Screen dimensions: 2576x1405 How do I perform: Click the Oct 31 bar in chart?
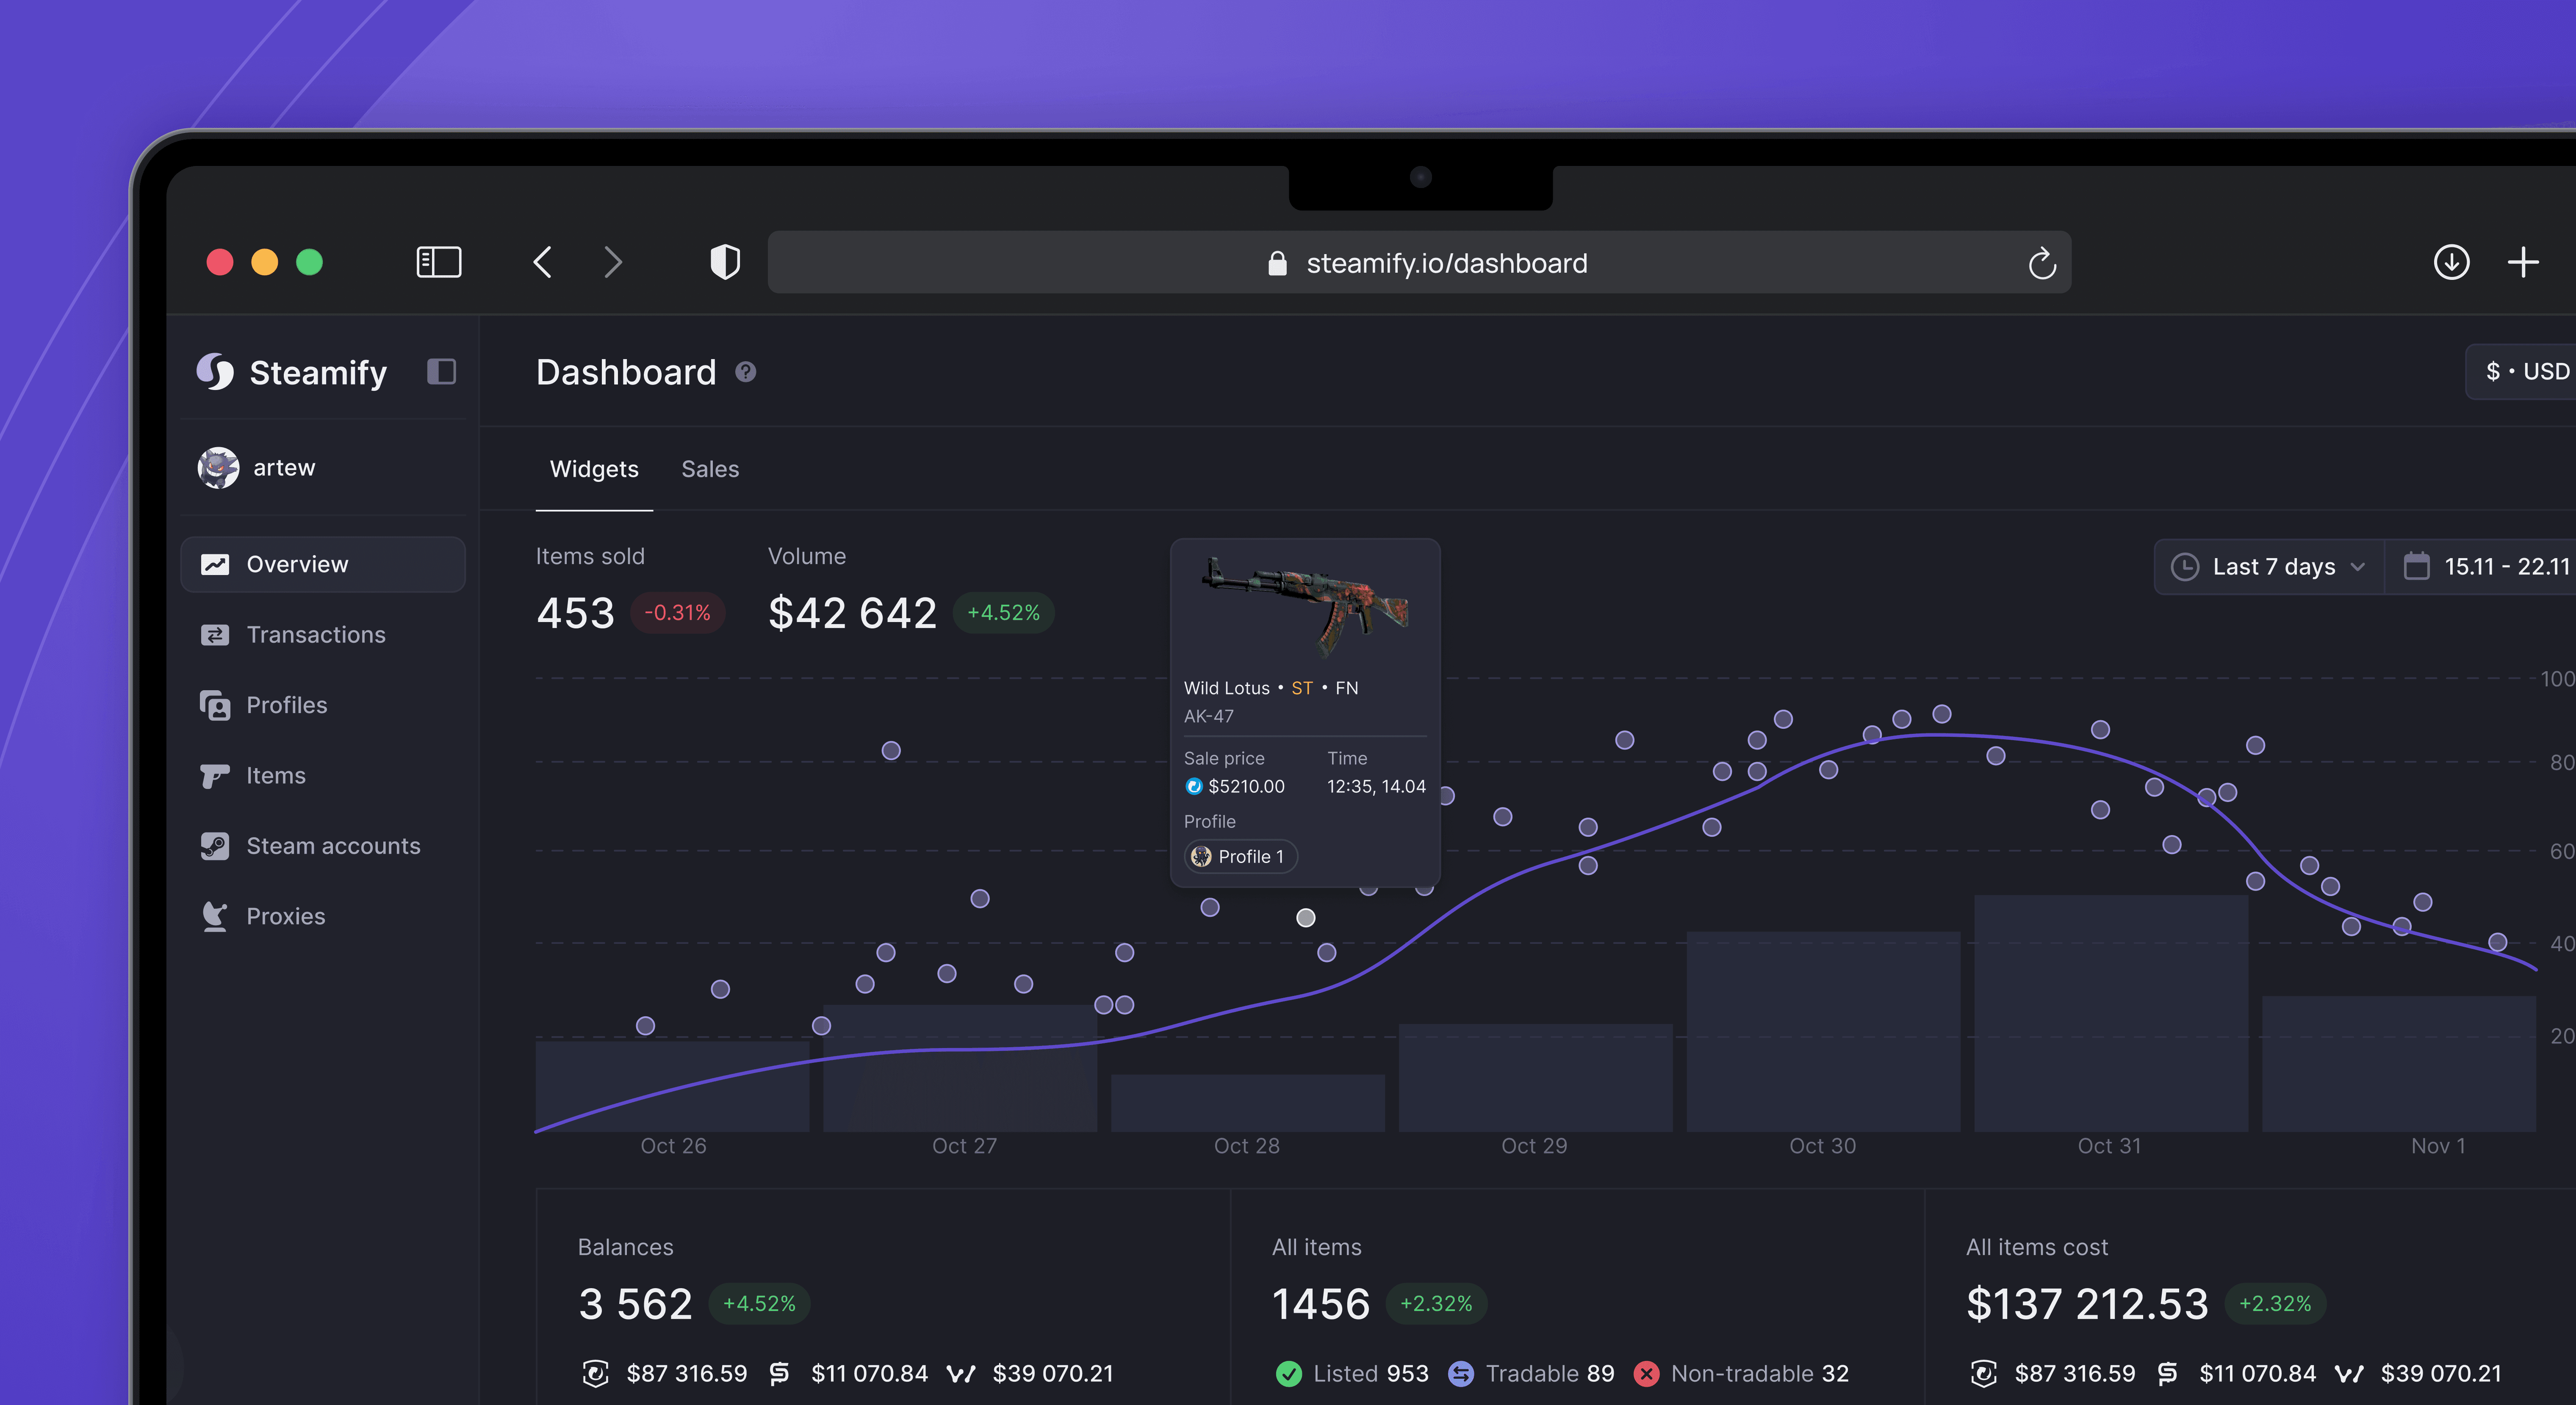2111,1013
